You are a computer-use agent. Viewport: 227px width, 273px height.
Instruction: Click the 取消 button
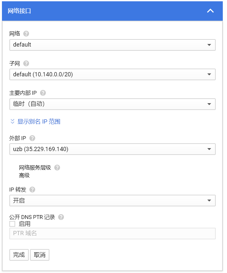[x=40, y=255]
